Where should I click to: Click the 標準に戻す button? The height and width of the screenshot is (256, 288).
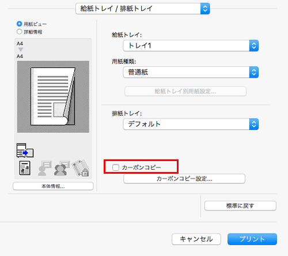click(240, 206)
